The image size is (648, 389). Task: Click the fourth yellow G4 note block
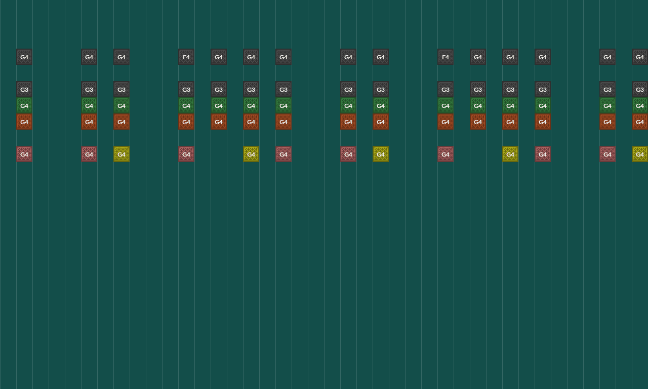[510, 154]
